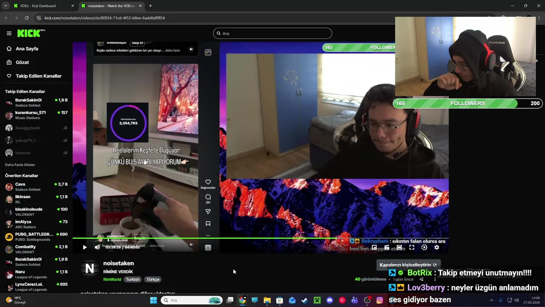The width and height of the screenshot is (545, 307).
Task: Click noisetaken channel avatar
Action: 90,269
